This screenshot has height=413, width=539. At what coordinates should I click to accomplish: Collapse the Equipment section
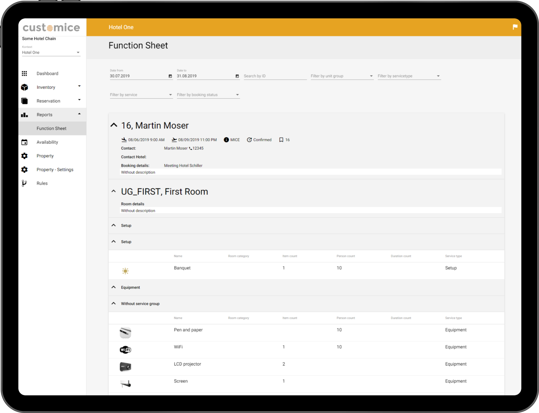(x=114, y=287)
